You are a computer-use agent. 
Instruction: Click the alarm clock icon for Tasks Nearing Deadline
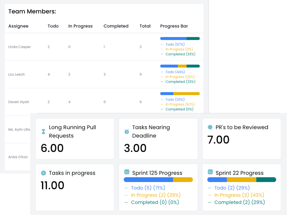pos(127,131)
